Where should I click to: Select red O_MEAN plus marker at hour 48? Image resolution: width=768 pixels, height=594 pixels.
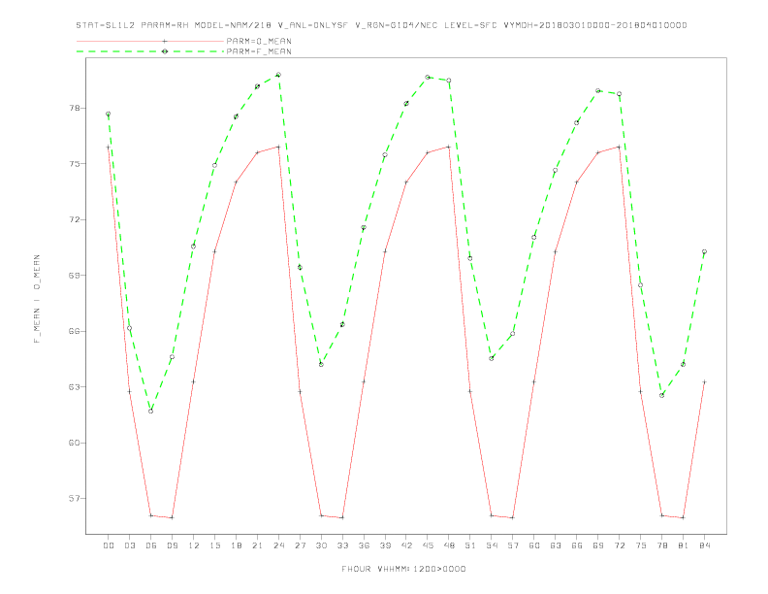coord(449,147)
